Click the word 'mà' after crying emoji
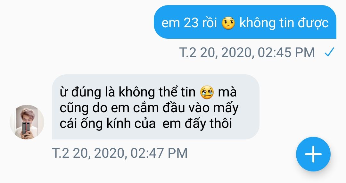Viewport: 346px width, 183px height. [x=227, y=92]
